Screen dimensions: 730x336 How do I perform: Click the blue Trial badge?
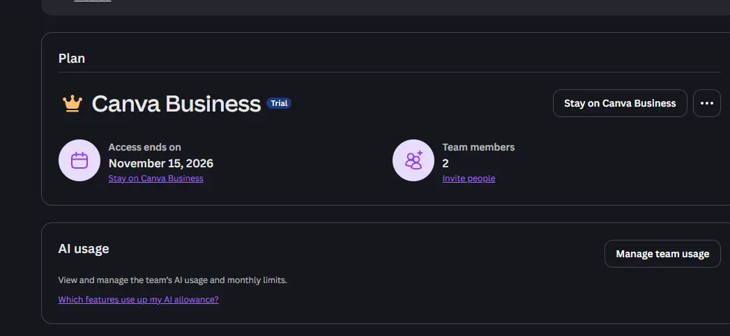click(279, 103)
